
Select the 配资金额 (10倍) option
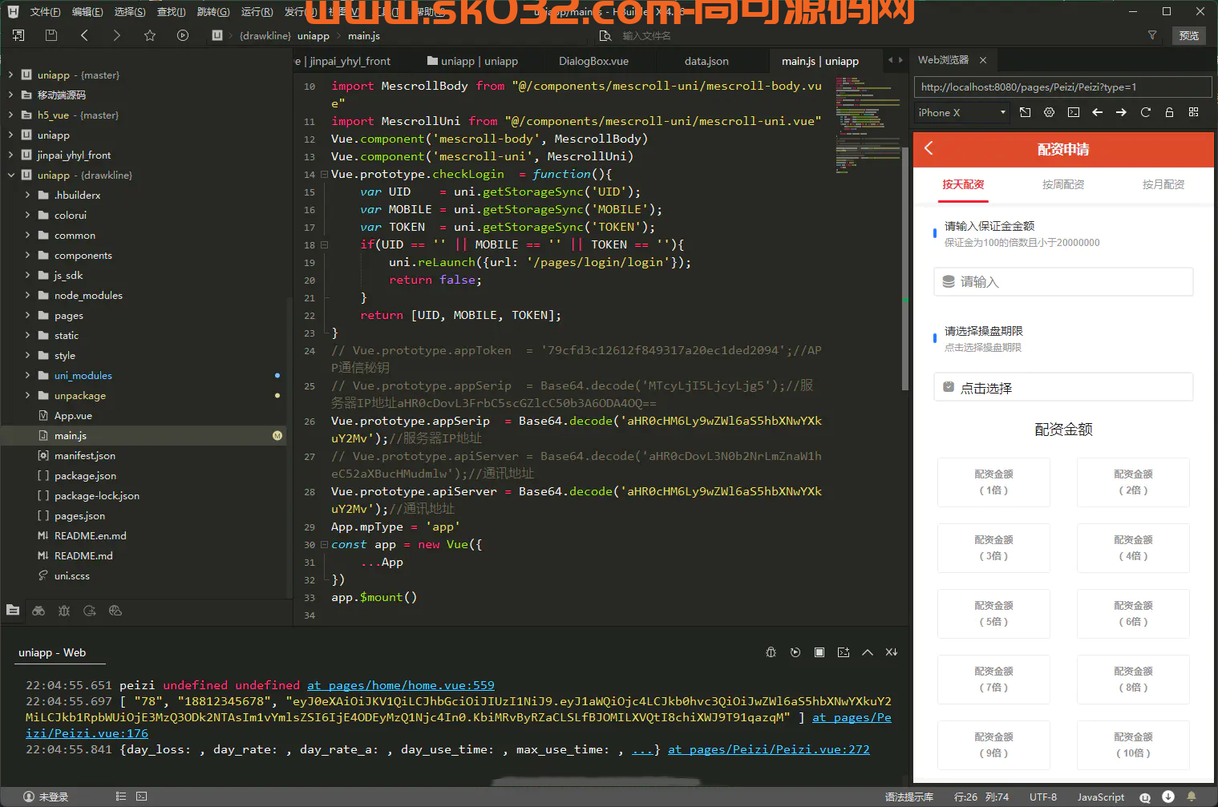(1133, 745)
